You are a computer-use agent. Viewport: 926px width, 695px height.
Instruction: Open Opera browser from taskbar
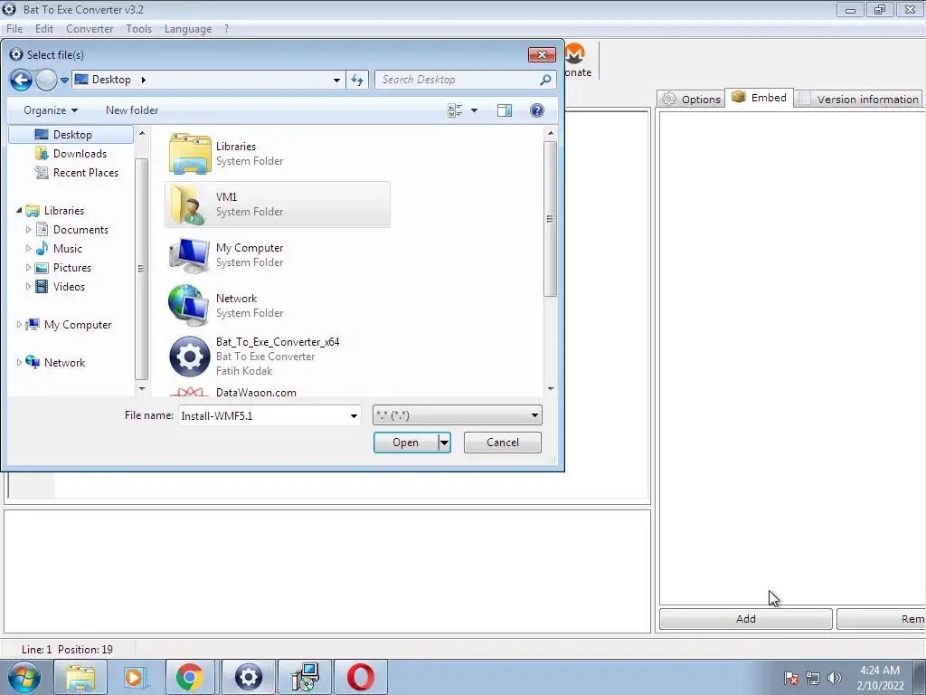coord(360,677)
